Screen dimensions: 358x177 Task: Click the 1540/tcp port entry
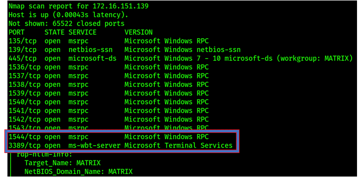pyautogui.click(x=25, y=102)
